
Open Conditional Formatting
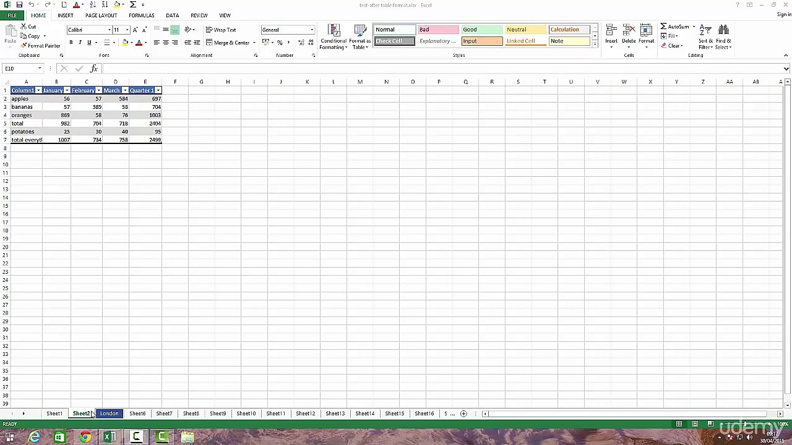(x=334, y=37)
